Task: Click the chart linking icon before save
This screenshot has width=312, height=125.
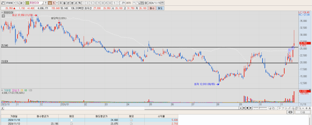Action: 135,3
